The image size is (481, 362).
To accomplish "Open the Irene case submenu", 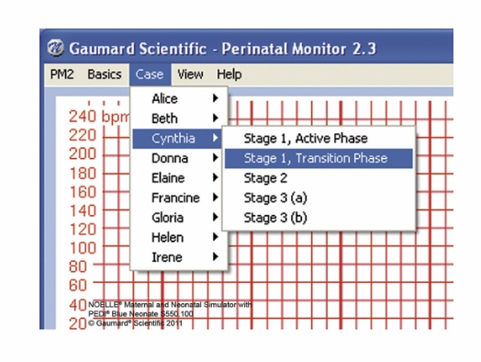I will pos(178,257).
